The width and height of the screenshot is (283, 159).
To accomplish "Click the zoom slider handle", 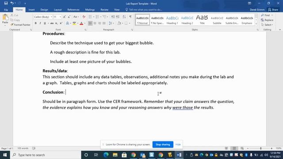I will (260, 148).
